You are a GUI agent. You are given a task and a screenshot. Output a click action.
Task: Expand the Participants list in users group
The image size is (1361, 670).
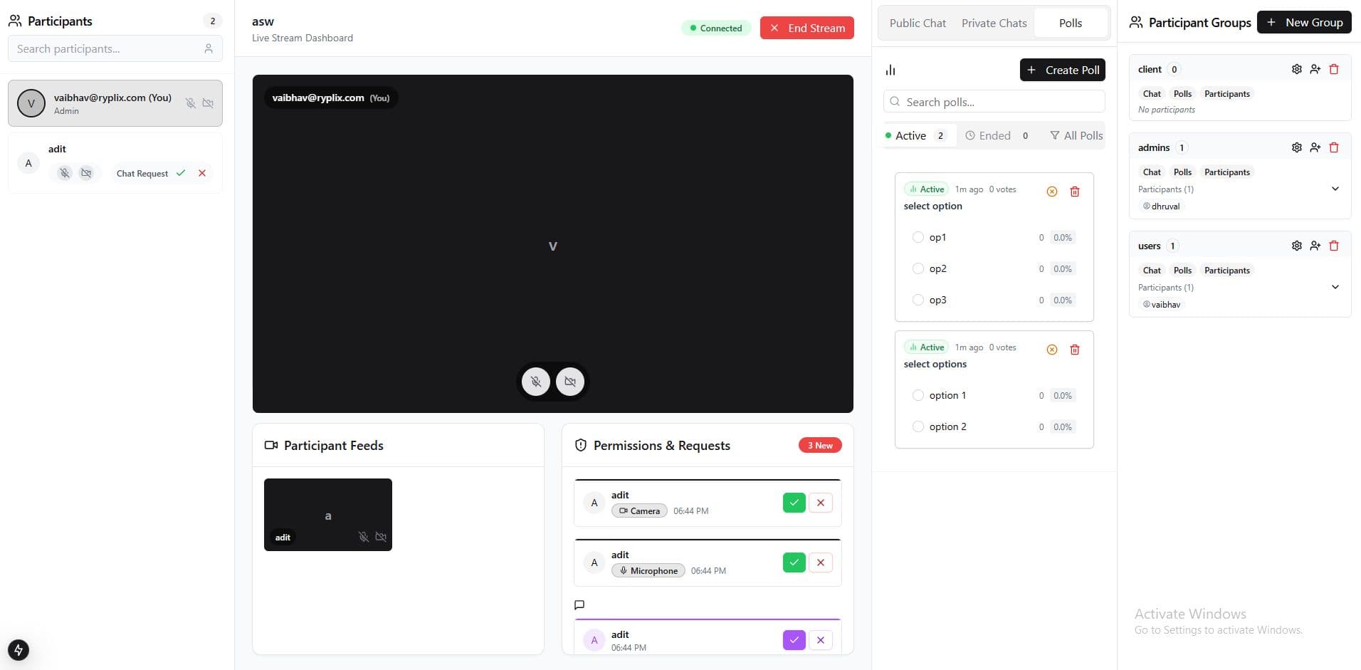pos(1336,287)
